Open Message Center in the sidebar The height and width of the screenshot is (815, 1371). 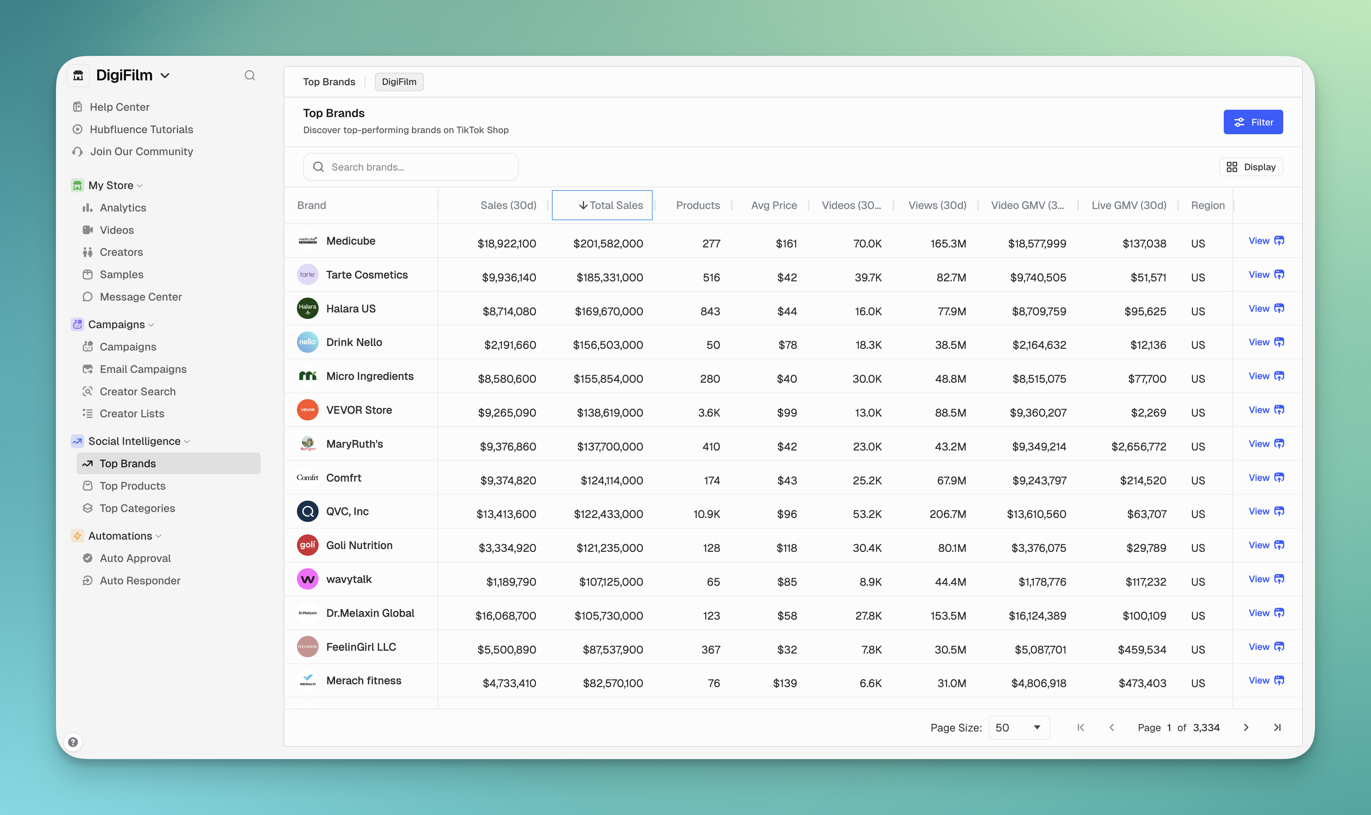coord(140,297)
